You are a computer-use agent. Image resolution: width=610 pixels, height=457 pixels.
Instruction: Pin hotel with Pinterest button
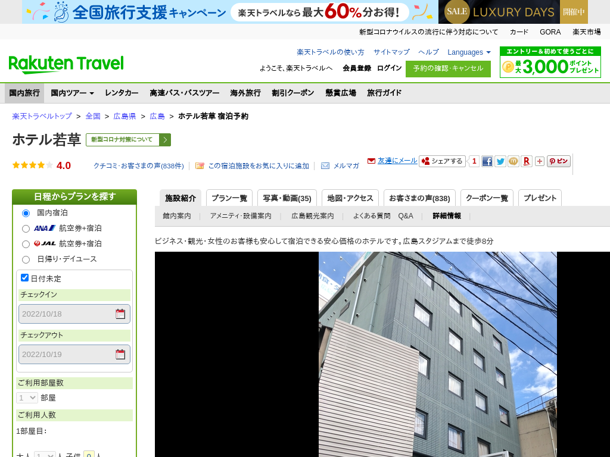point(559,161)
